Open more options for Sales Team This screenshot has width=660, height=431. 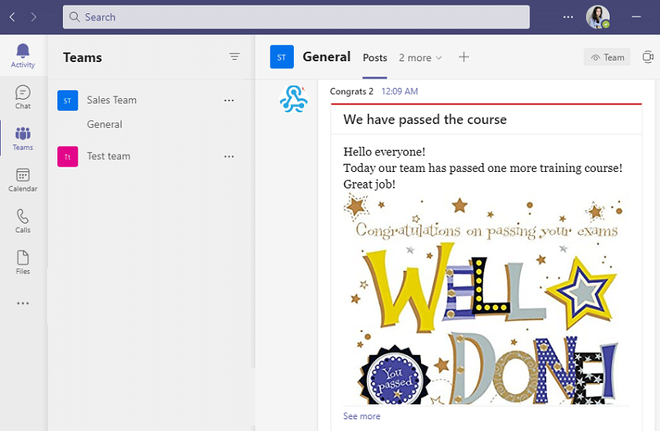coord(229,100)
